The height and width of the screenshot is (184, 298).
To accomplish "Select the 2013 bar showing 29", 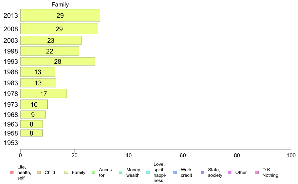I will point(60,15).
